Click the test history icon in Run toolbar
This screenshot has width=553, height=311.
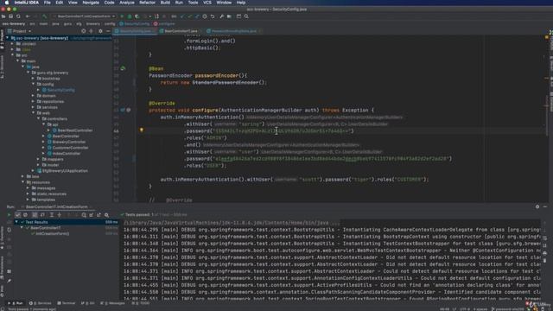coord(84,215)
